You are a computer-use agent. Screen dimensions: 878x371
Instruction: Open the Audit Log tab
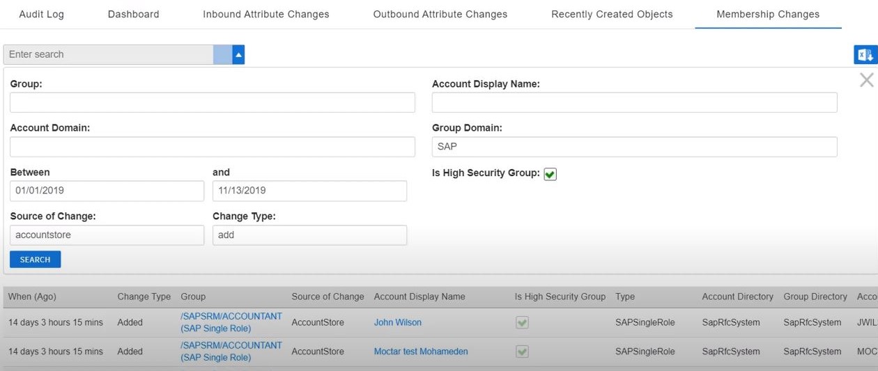[x=41, y=14]
